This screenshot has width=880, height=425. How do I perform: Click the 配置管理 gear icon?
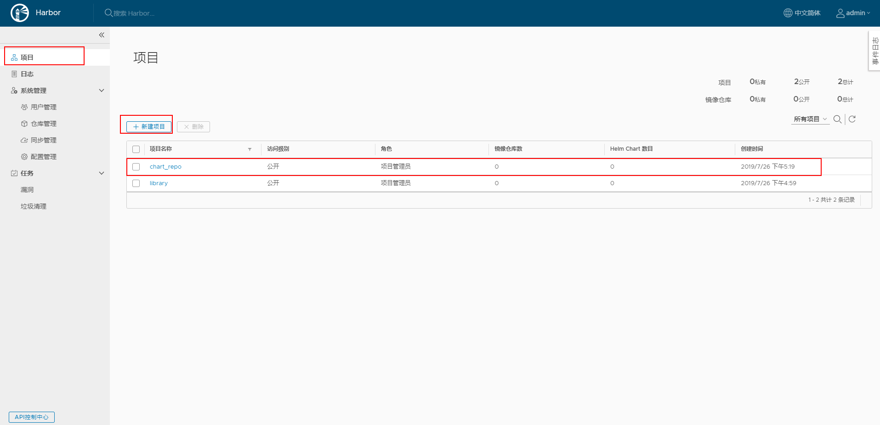pyautogui.click(x=24, y=156)
